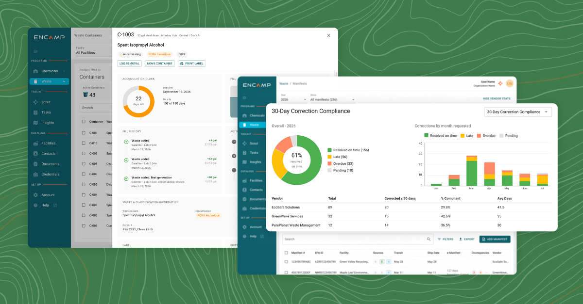
Task: Click the 22 days left accumulation clock donut
Action: point(138,102)
